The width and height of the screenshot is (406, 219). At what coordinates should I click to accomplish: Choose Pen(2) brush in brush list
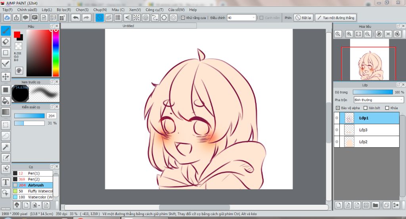33,179
